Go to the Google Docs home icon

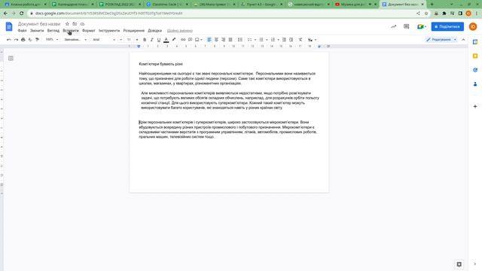[9, 27]
